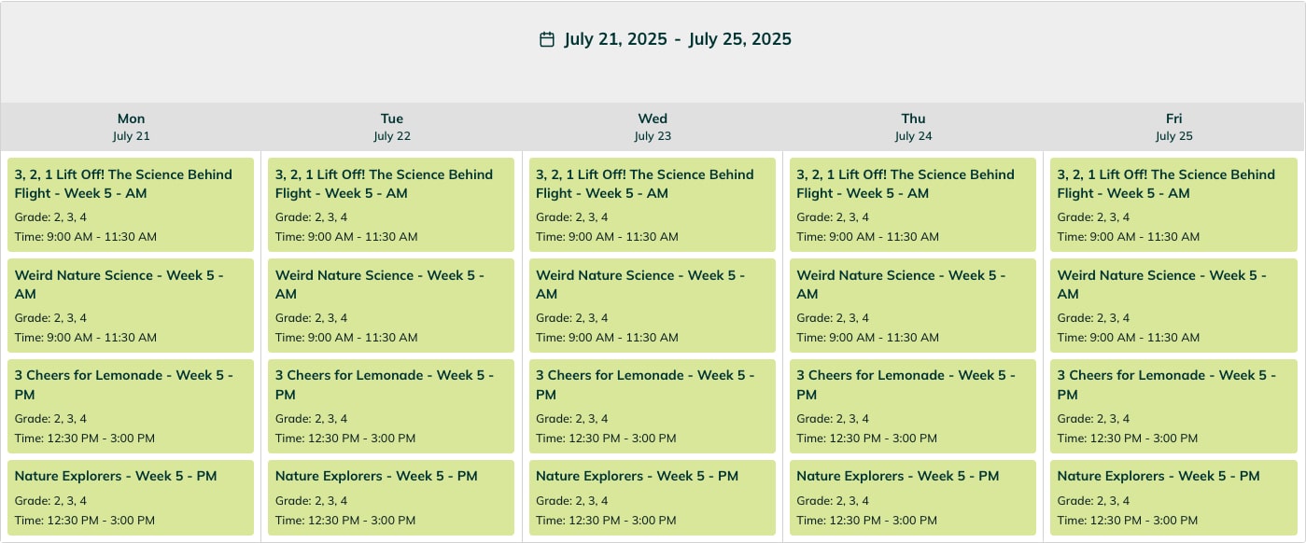The width and height of the screenshot is (1306, 543).
Task: Open Thursday's Nature Explorers PM class
Action: click(913, 497)
